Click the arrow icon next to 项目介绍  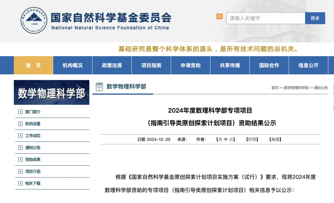(x=20, y=171)
